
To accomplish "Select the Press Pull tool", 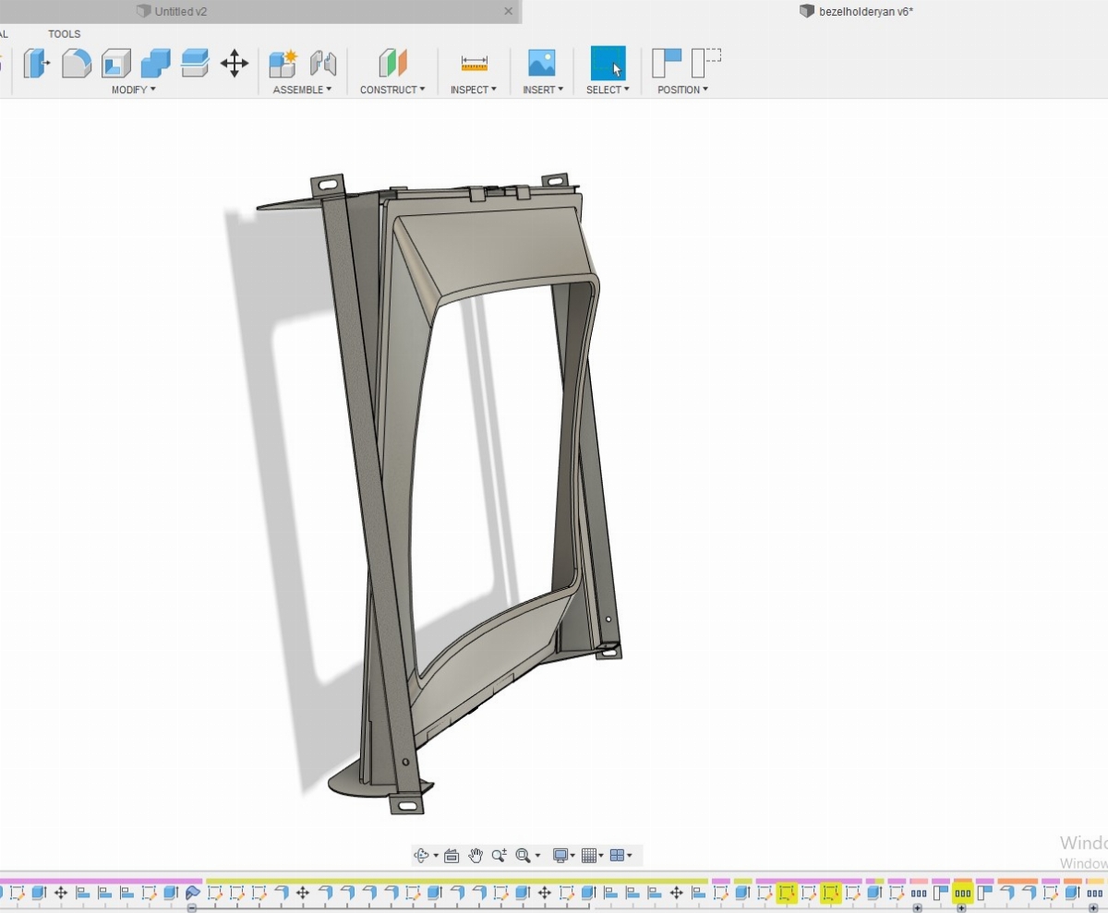I will click(36, 63).
